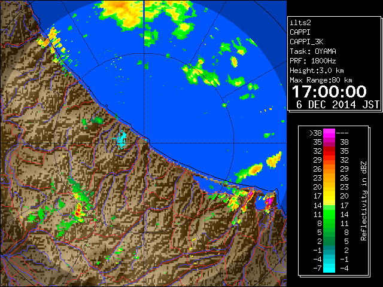
Task: Click the 17:00:00 timestamp in the info box
Action: 329,91
